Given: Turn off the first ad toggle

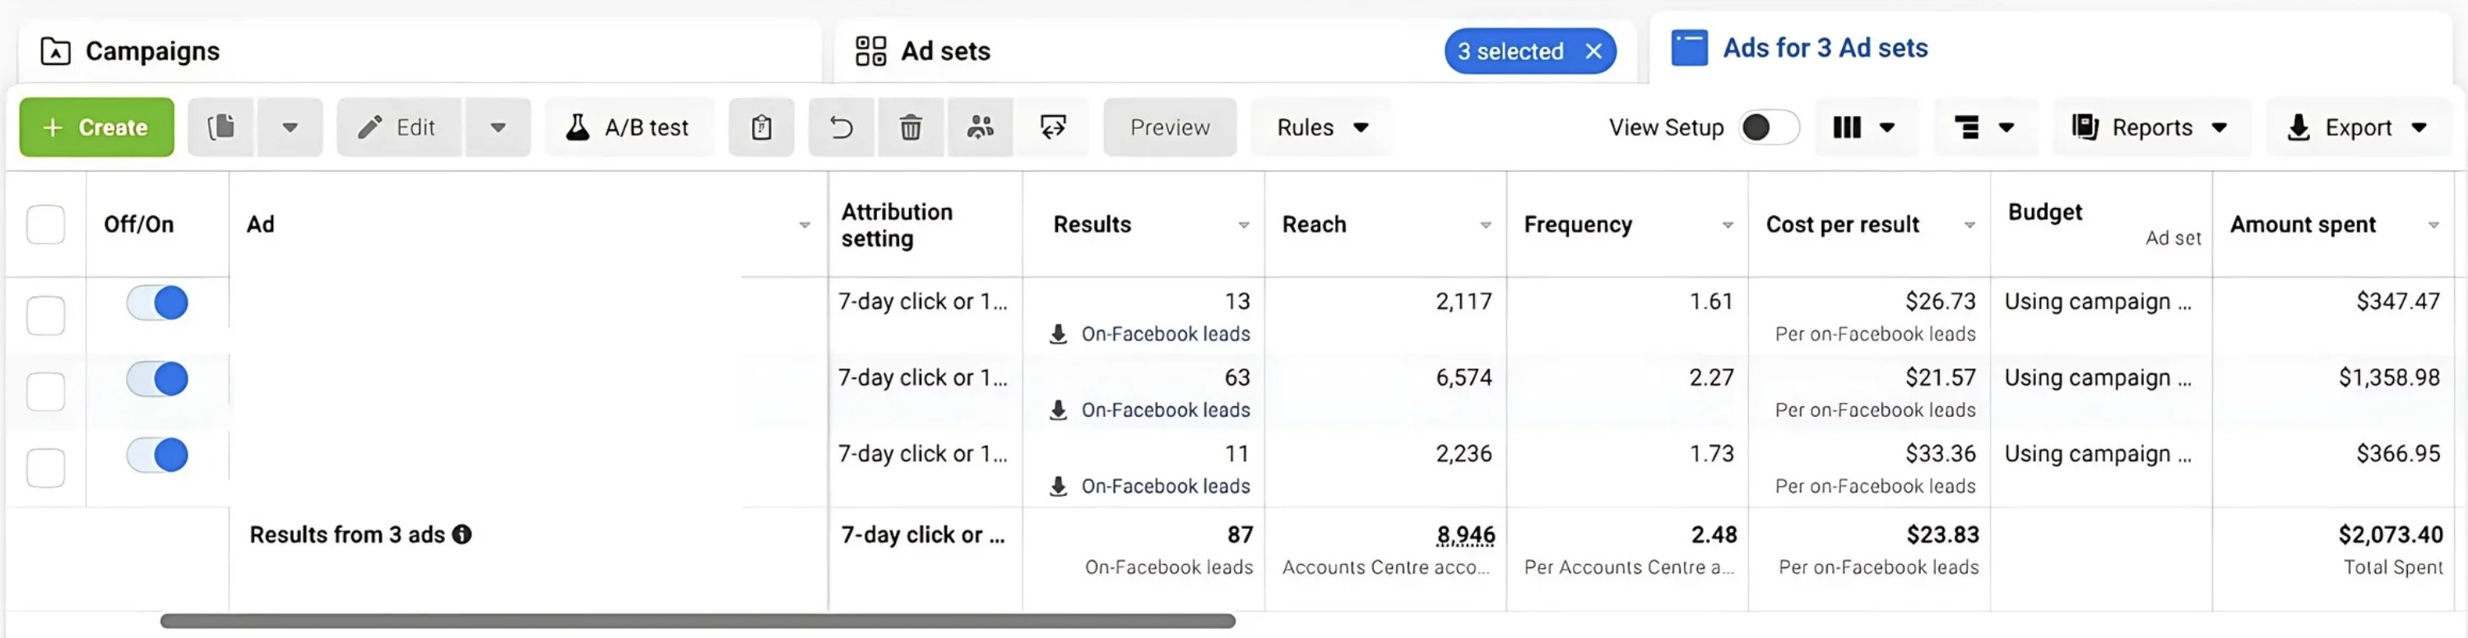Looking at the screenshot, I should [158, 303].
